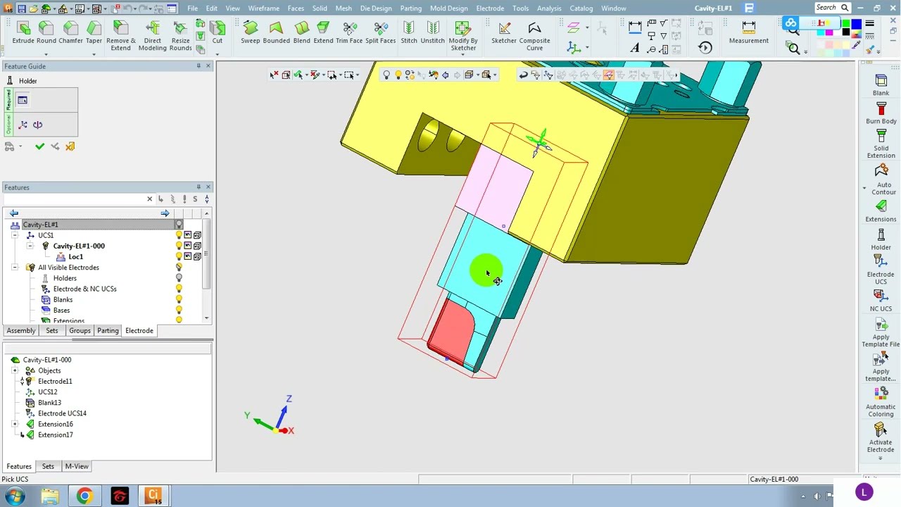Click the Resize Rounds tool

pyautogui.click(x=180, y=36)
